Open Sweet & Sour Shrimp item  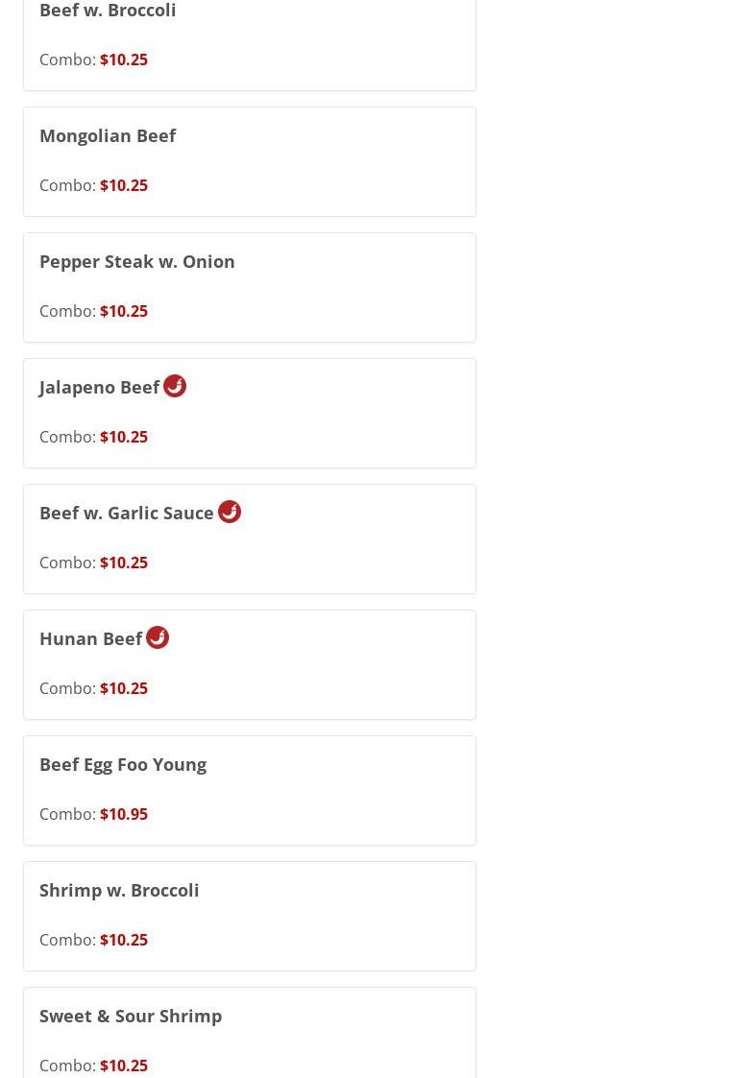point(131,1016)
